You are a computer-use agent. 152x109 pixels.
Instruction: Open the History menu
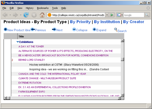click(x=29, y=8)
